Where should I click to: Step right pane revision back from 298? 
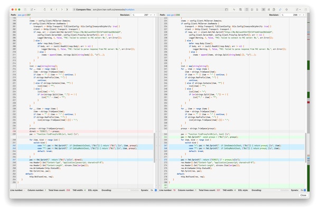(x=283, y=15)
